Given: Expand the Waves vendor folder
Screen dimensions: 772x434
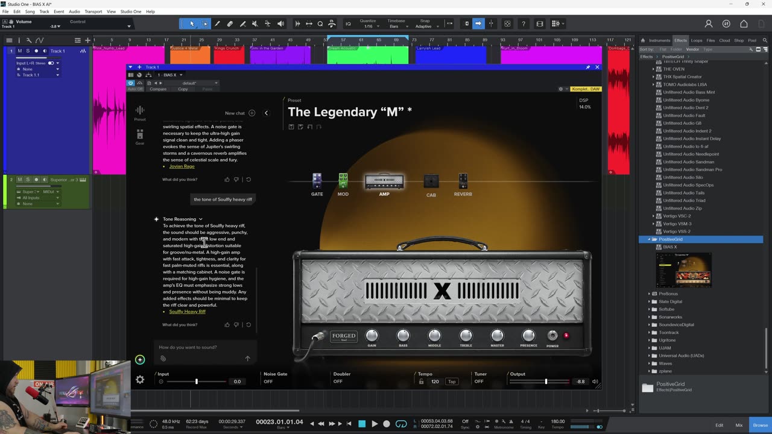Looking at the screenshot, I should [x=650, y=363].
